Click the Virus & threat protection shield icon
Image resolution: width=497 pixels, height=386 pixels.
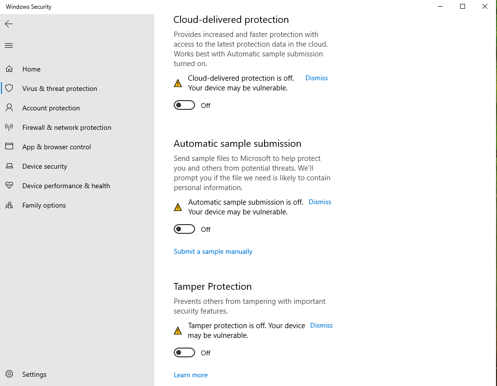(x=9, y=88)
